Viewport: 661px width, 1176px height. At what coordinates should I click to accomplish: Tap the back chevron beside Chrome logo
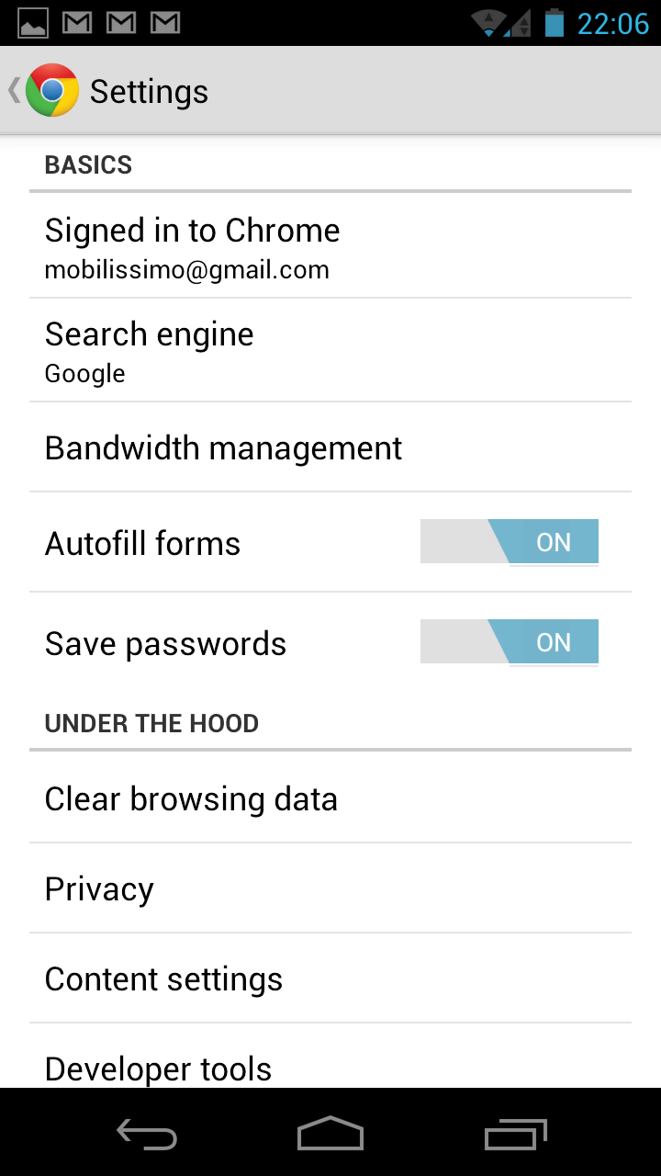click(14, 90)
